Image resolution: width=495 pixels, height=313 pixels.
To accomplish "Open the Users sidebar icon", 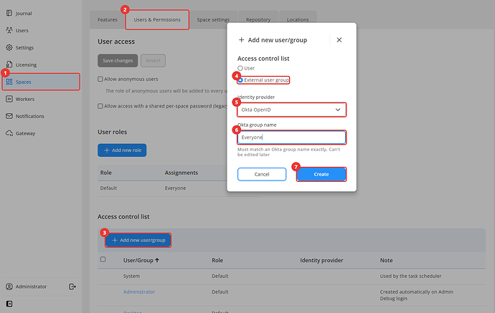I will [x=9, y=30].
